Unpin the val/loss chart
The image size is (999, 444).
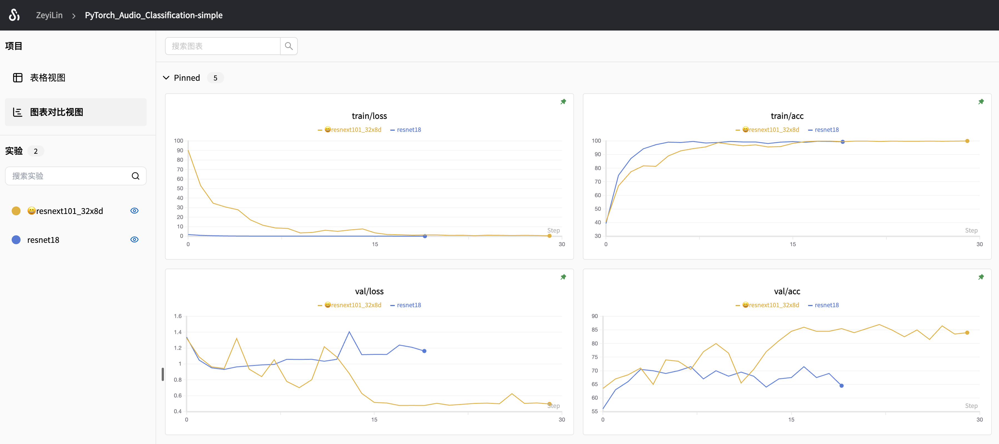(x=563, y=277)
